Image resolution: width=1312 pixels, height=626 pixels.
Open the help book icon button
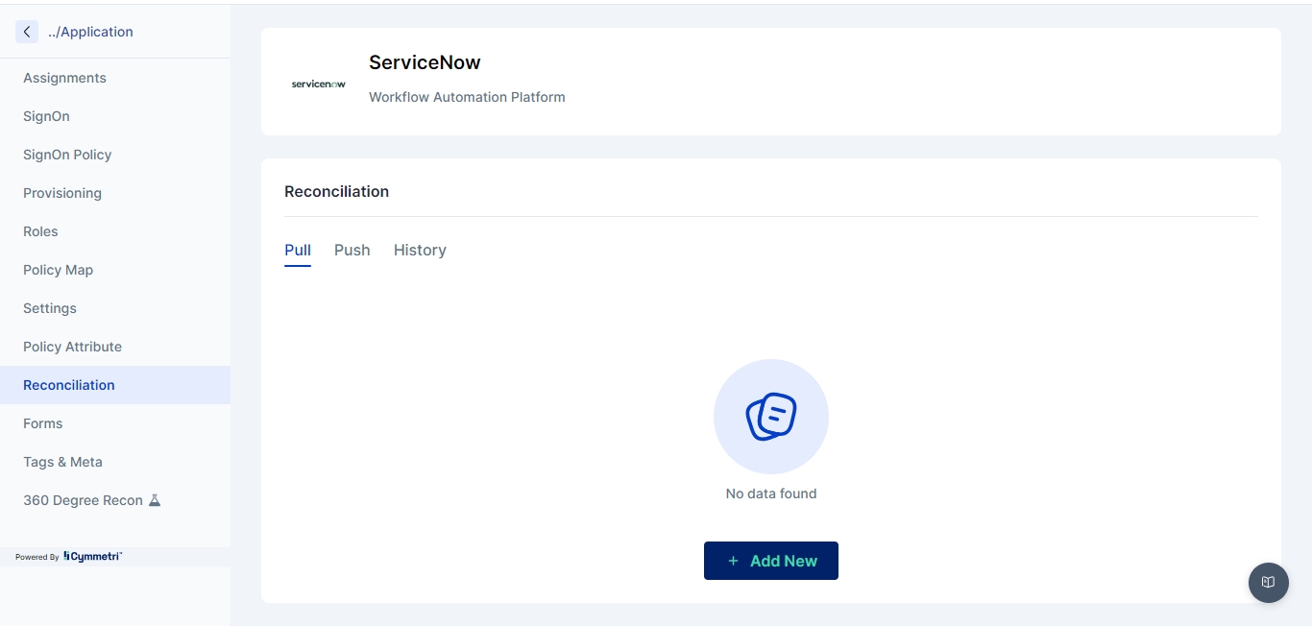point(1268,582)
